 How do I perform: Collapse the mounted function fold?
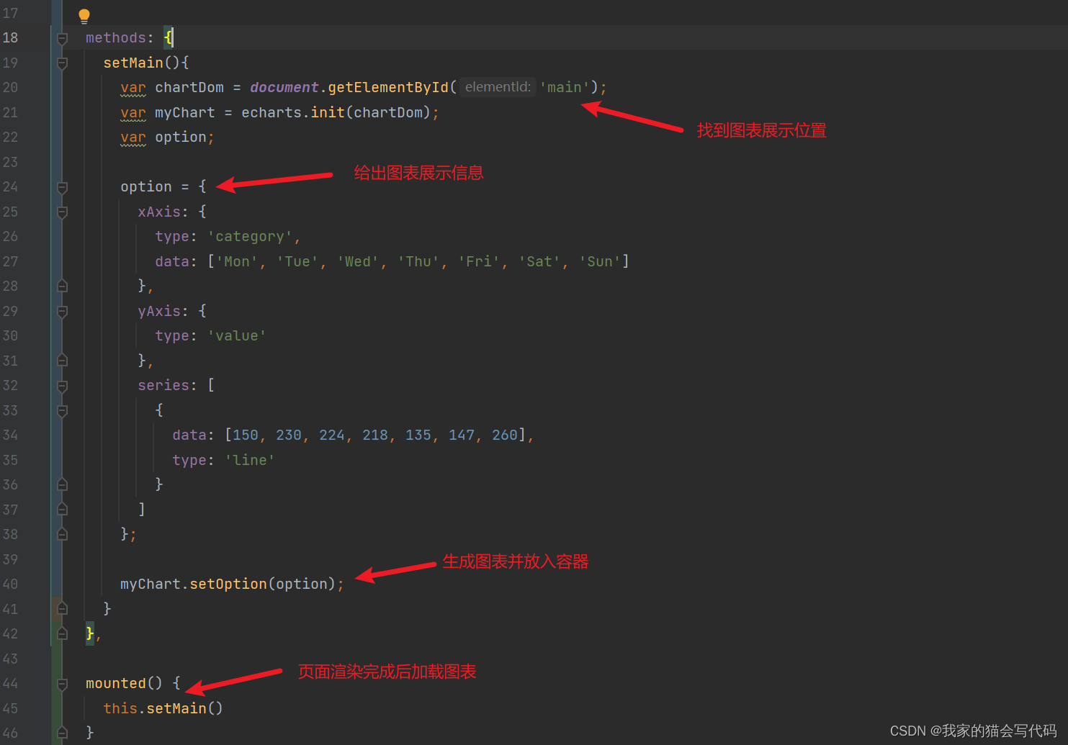coord(62,683)
